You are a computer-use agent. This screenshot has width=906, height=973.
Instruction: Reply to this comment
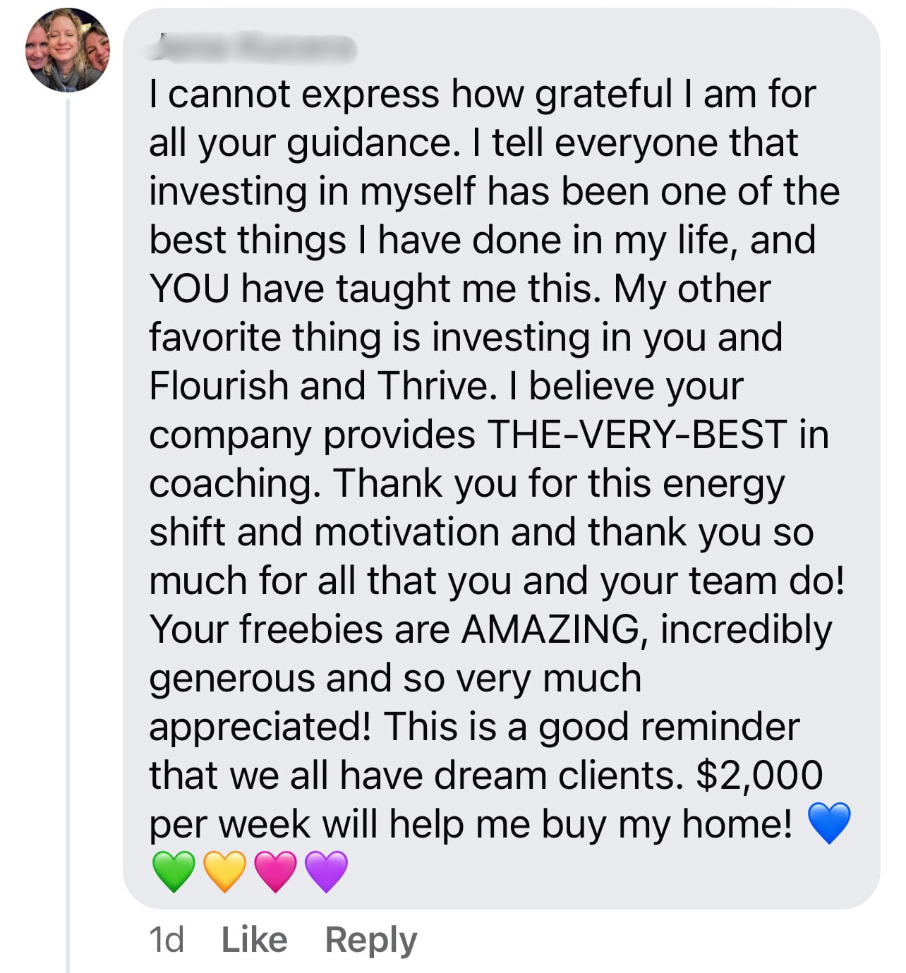point(371,941)
